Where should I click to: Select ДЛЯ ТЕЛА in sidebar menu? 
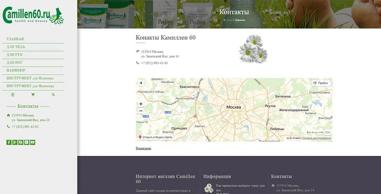click(16, 47)
